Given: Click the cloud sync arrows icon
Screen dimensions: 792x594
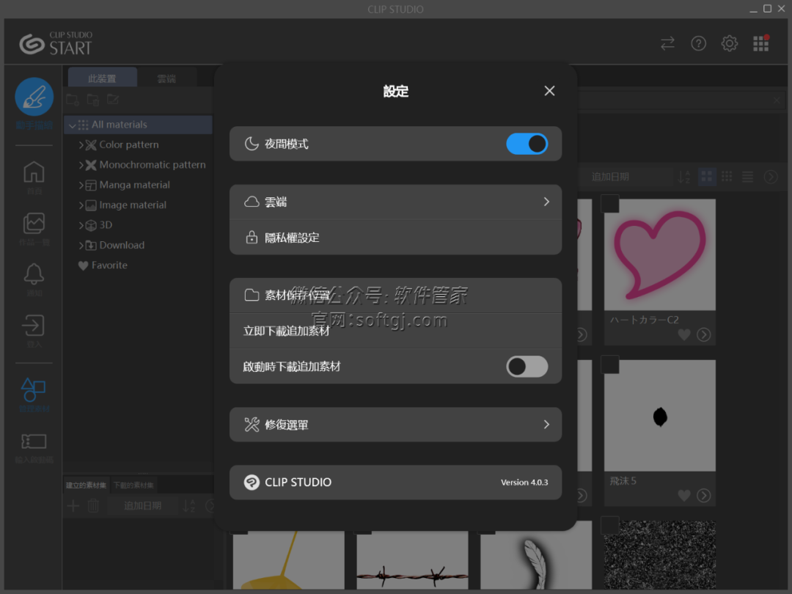Looking at the screenshot, I should point(667,44).
